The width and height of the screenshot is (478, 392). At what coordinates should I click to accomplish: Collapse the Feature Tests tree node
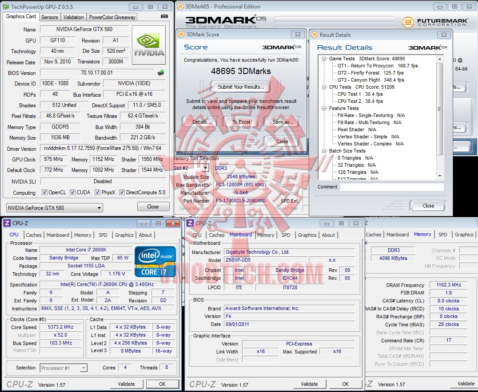pos(324,108)
